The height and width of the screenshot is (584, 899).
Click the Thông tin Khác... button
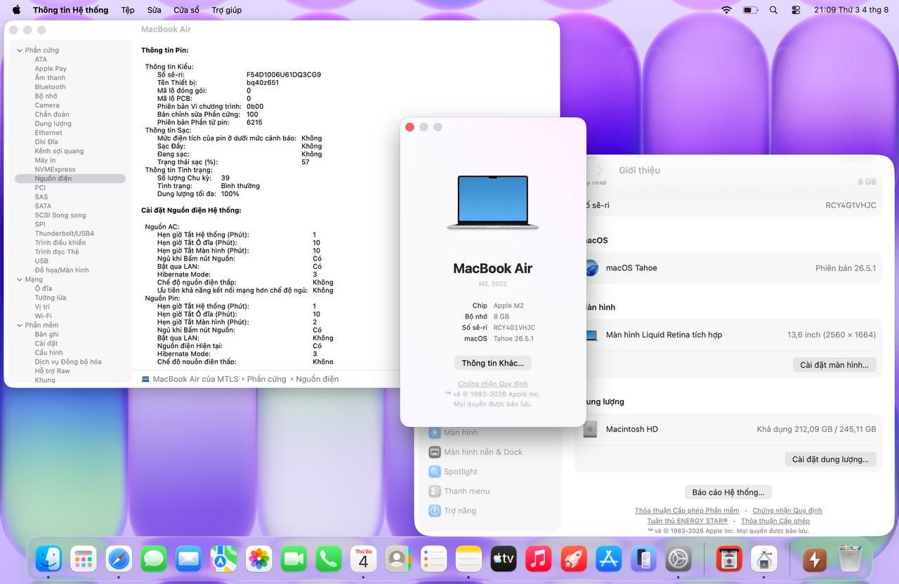492,363
